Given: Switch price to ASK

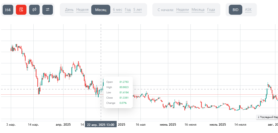Looking at the screenshot, I should (248, 10).
